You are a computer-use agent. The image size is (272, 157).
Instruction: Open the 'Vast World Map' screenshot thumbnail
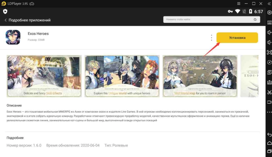(200, 76)
